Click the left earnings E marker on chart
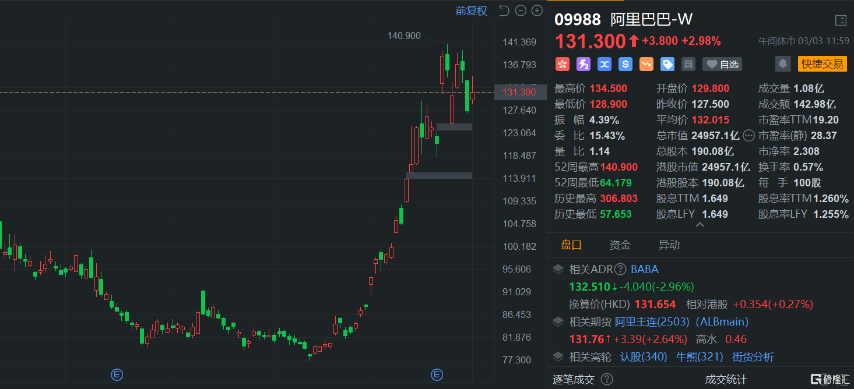Image resolution: width=854 pixels, height=389 pixels. [117, 374]
